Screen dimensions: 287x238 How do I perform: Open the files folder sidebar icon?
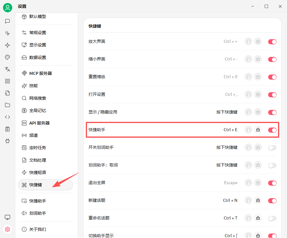[x=7, y=105]
